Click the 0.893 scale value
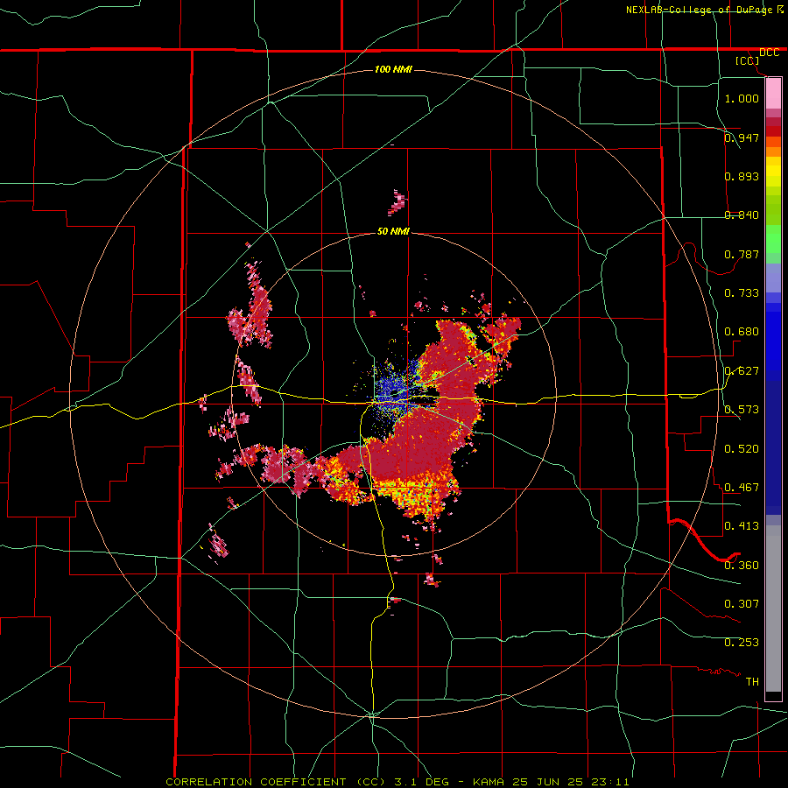The height and width of the screenshot is (788, 788). [742, 176]
